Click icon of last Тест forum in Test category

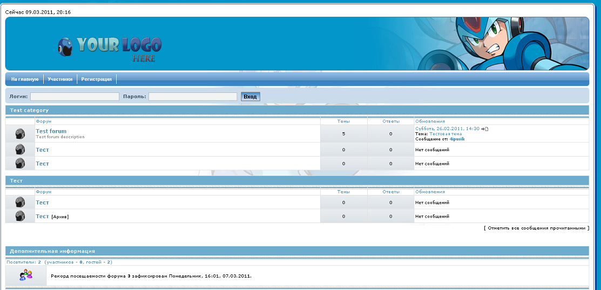21,163
